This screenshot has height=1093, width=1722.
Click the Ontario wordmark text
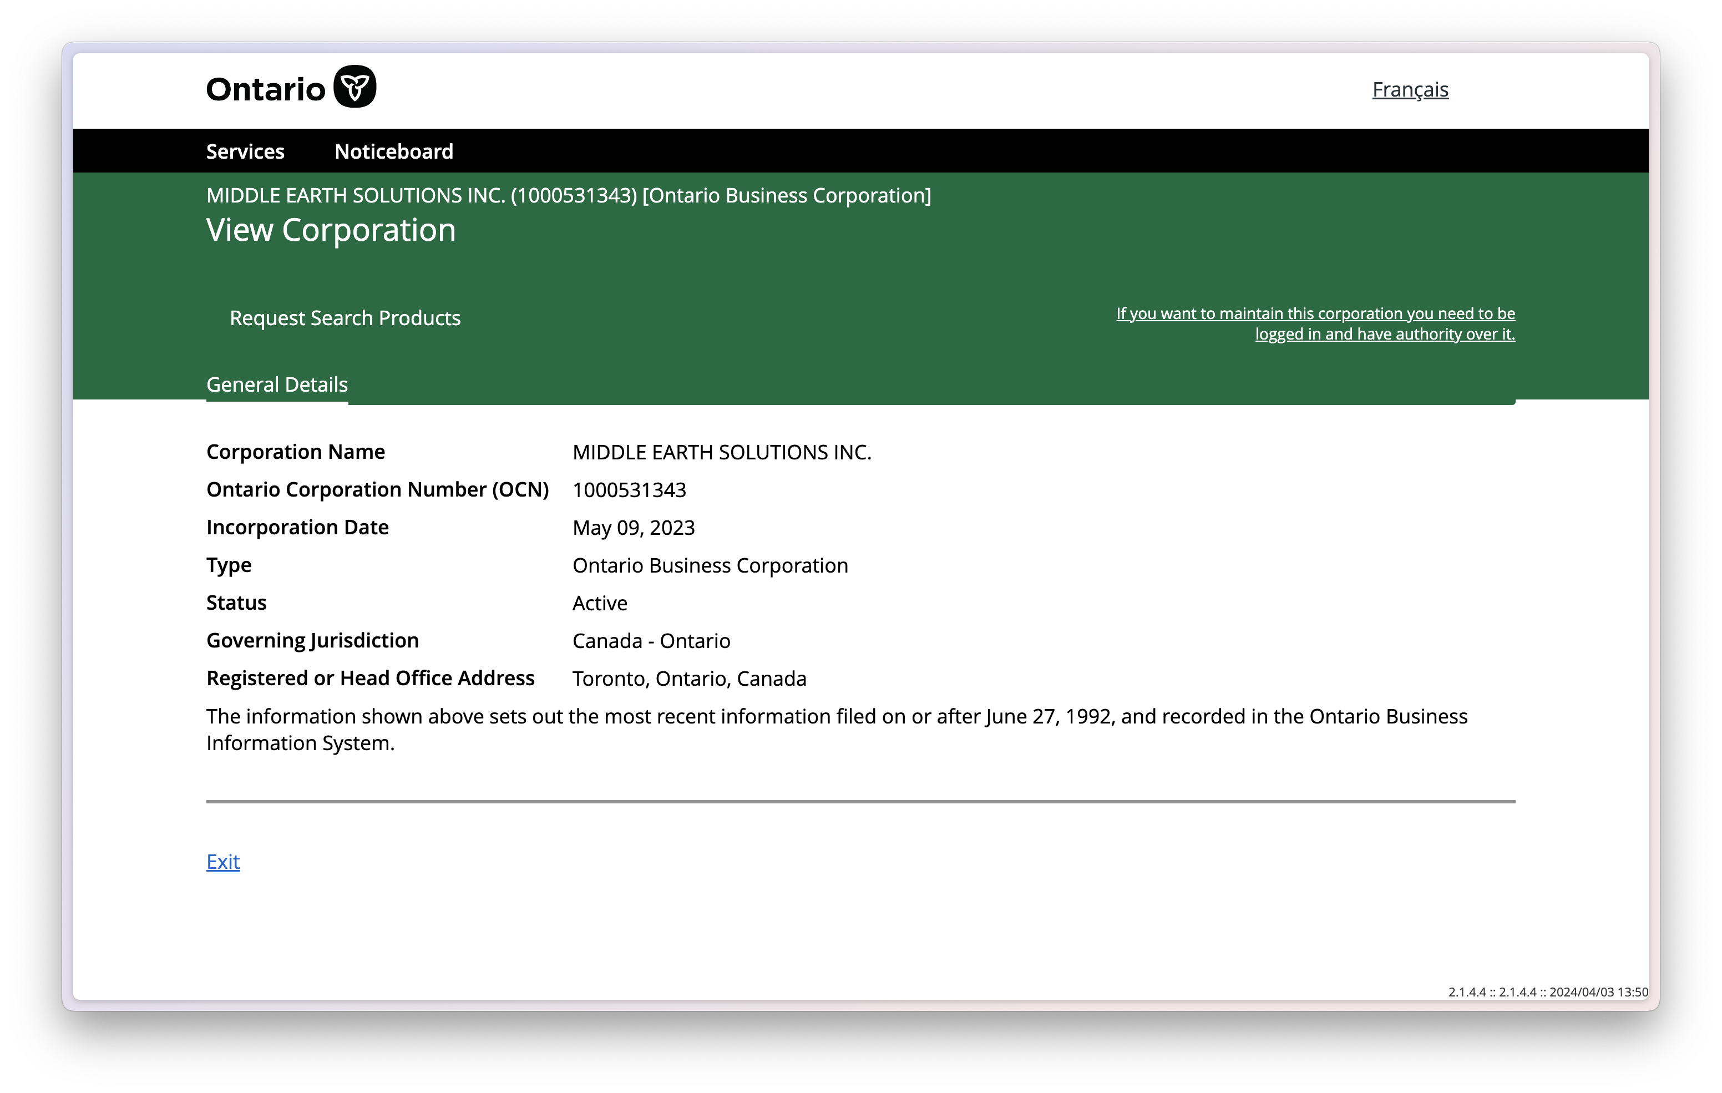pyautogui.click(x=266, y=89)
